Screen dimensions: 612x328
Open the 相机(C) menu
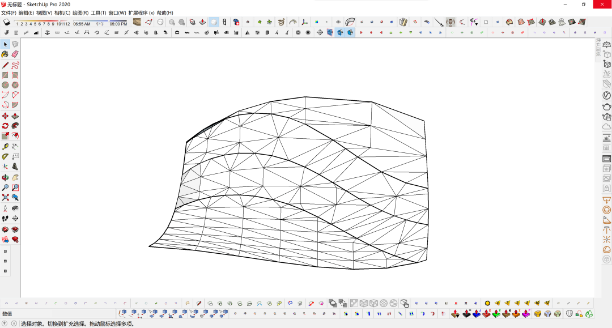(62, 12)
